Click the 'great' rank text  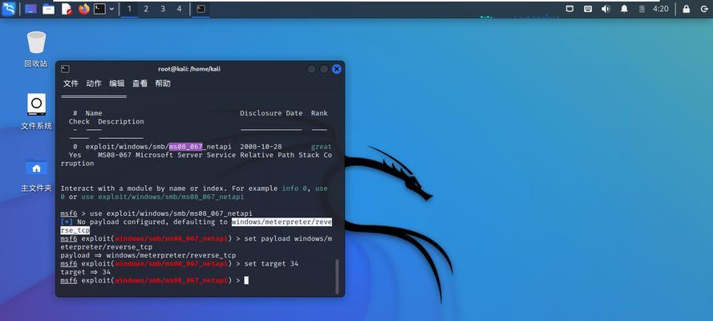pos(321,147)
